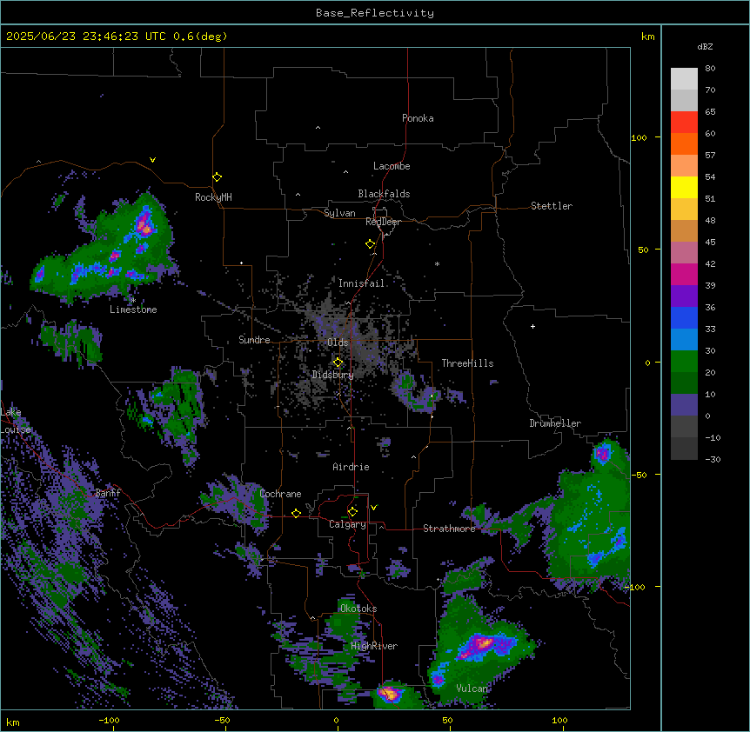Select the Strathmore city label
The width and height of the screenshot is (750, 732).
click(x=449, y=529)
